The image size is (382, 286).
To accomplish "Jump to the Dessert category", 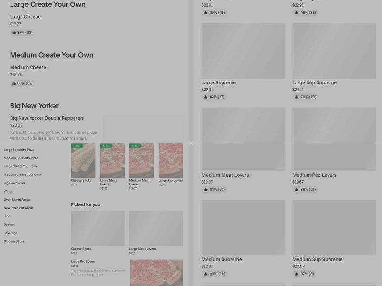I will point(9,225).
